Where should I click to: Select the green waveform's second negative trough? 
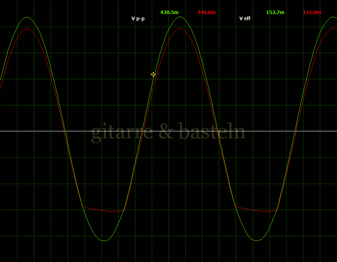(257, 240)
